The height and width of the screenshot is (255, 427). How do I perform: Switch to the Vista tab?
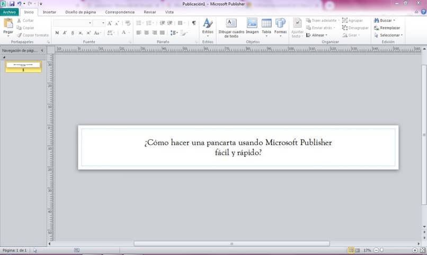[170, 12]
